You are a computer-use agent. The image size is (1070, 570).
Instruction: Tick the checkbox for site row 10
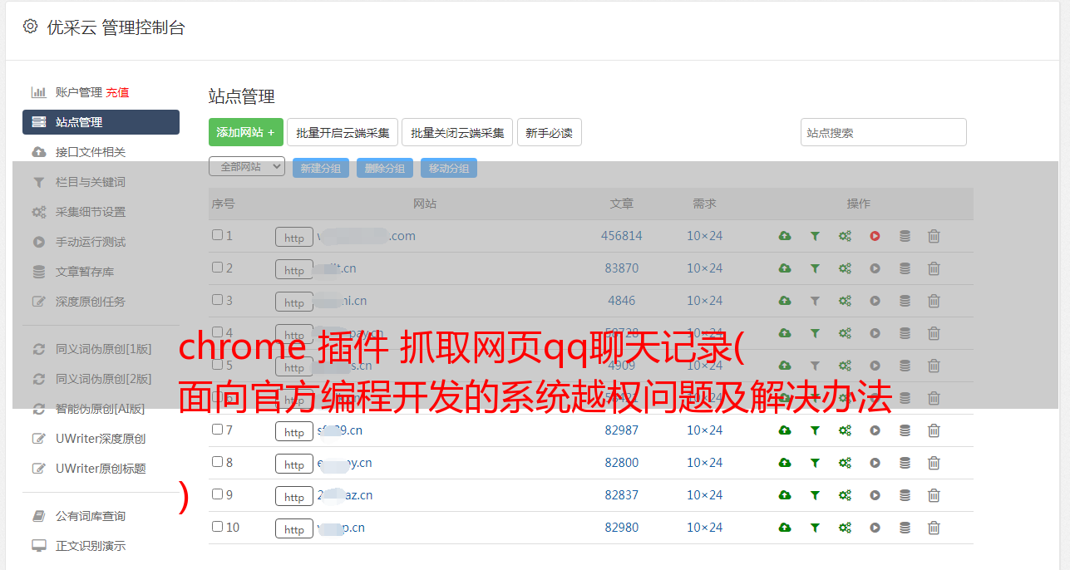pos(217,527)
